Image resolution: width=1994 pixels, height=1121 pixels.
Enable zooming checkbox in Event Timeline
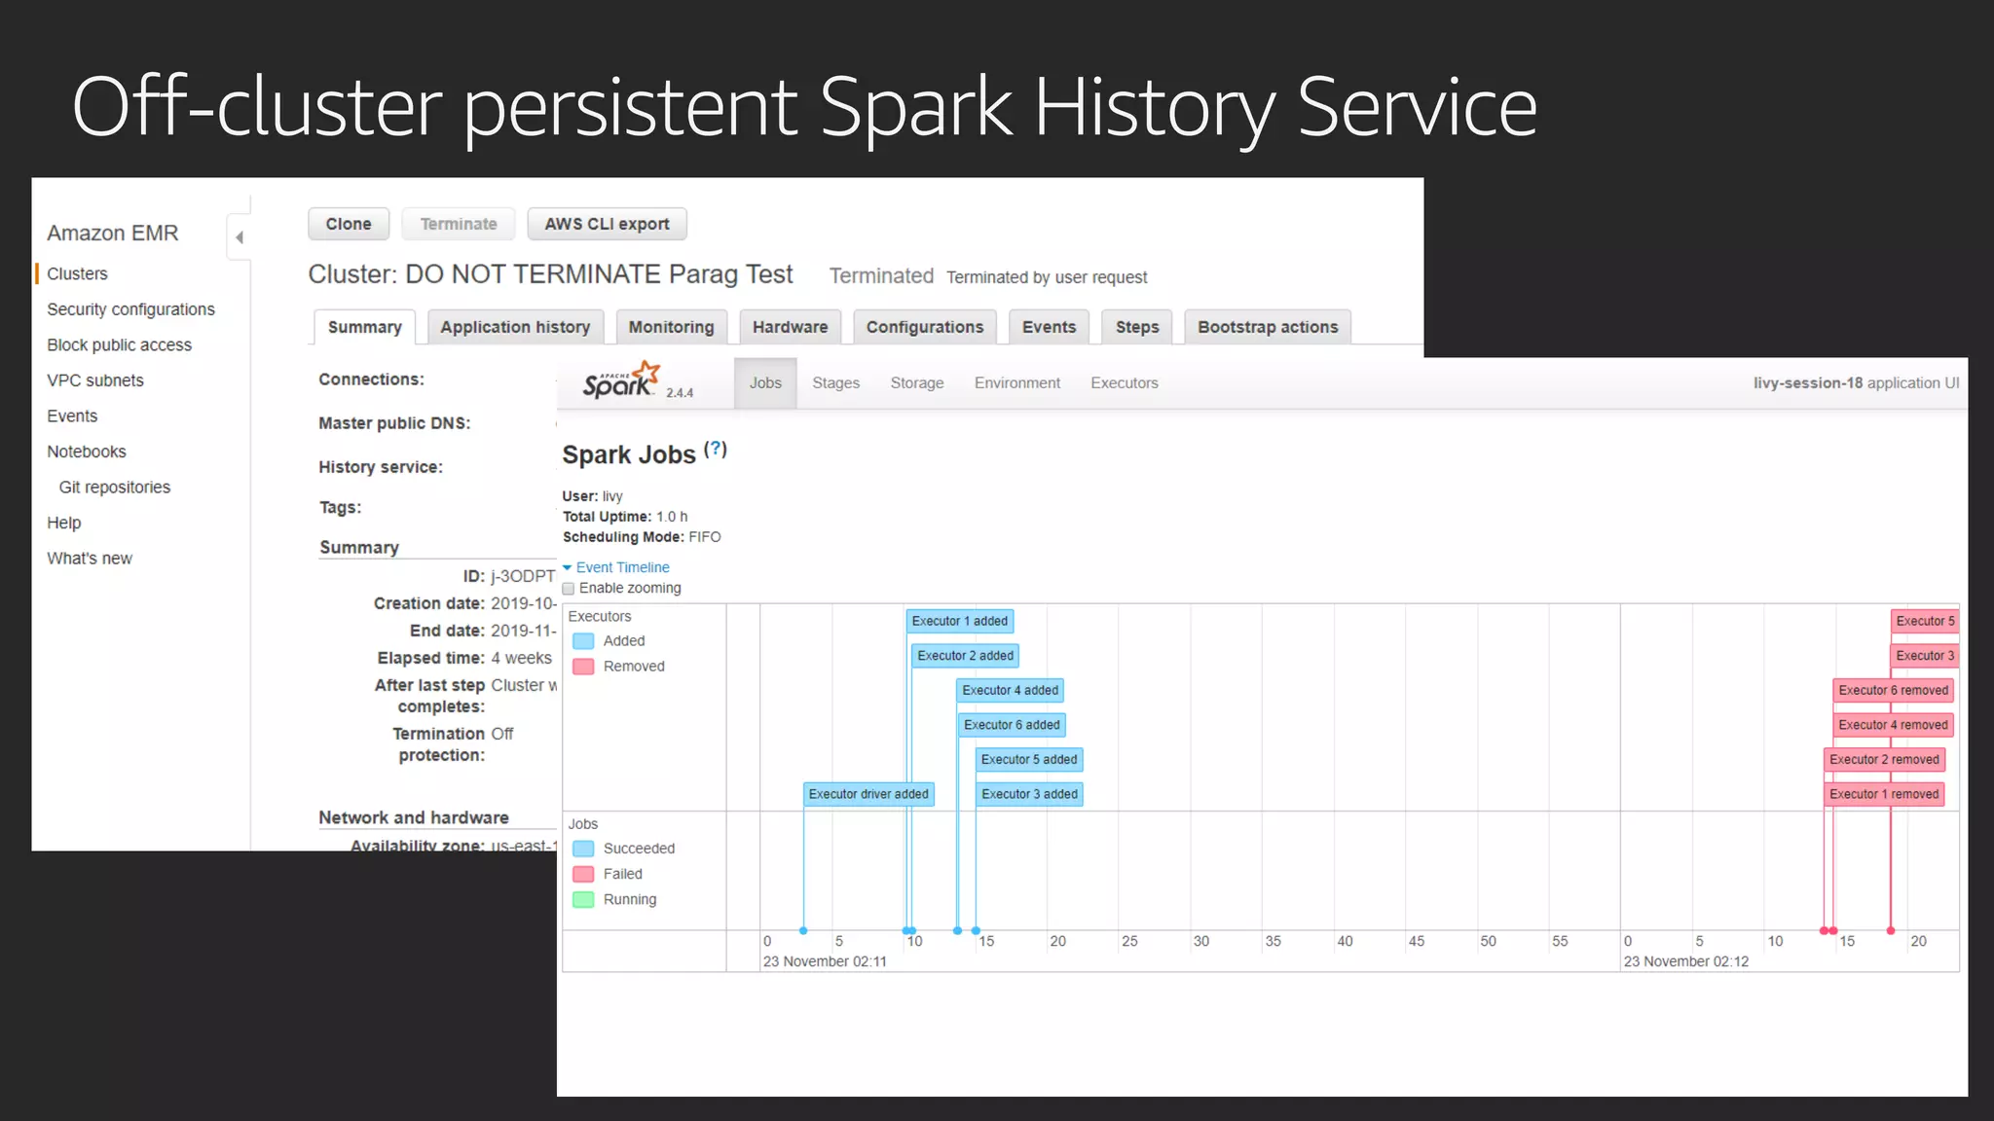(x=569, y=589)
